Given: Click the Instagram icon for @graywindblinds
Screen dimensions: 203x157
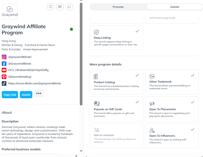Looking at the screenshot, I should [x=4, y=57].
